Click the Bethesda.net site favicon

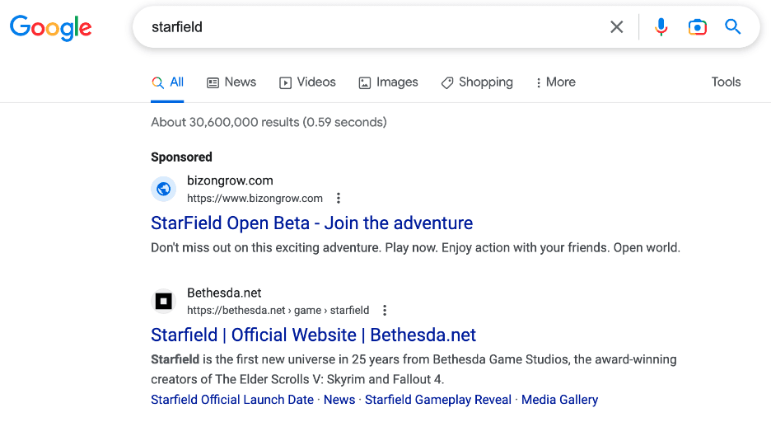(x=164, y=301)
